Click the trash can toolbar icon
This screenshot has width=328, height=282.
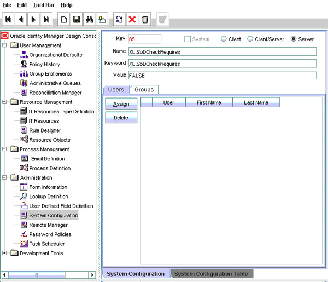pos(145,19)
